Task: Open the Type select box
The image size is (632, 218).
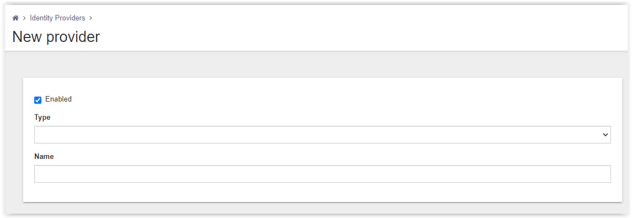Action: coord(322,135)
